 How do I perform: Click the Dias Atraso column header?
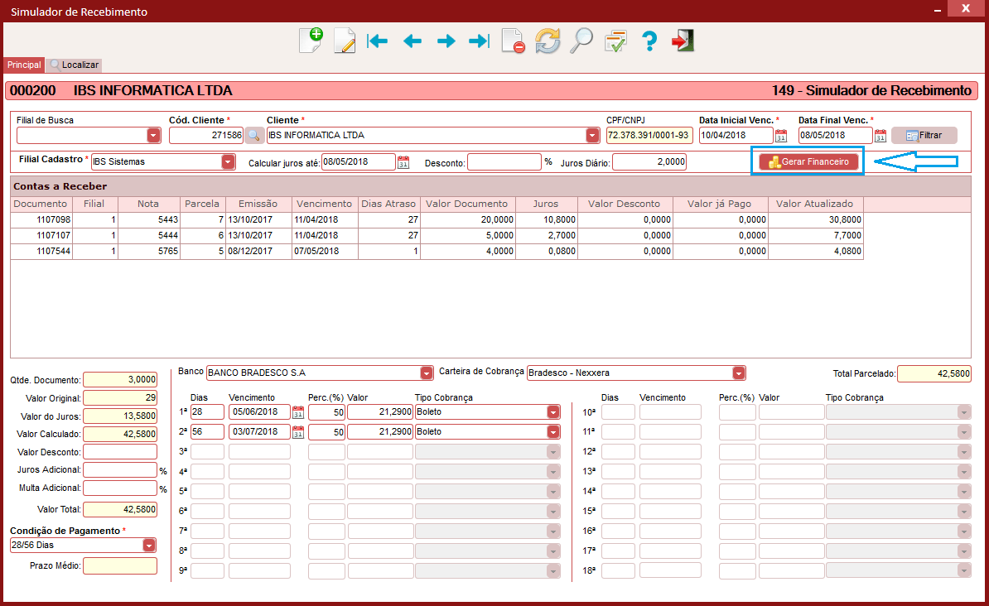[x=388, y=204]
